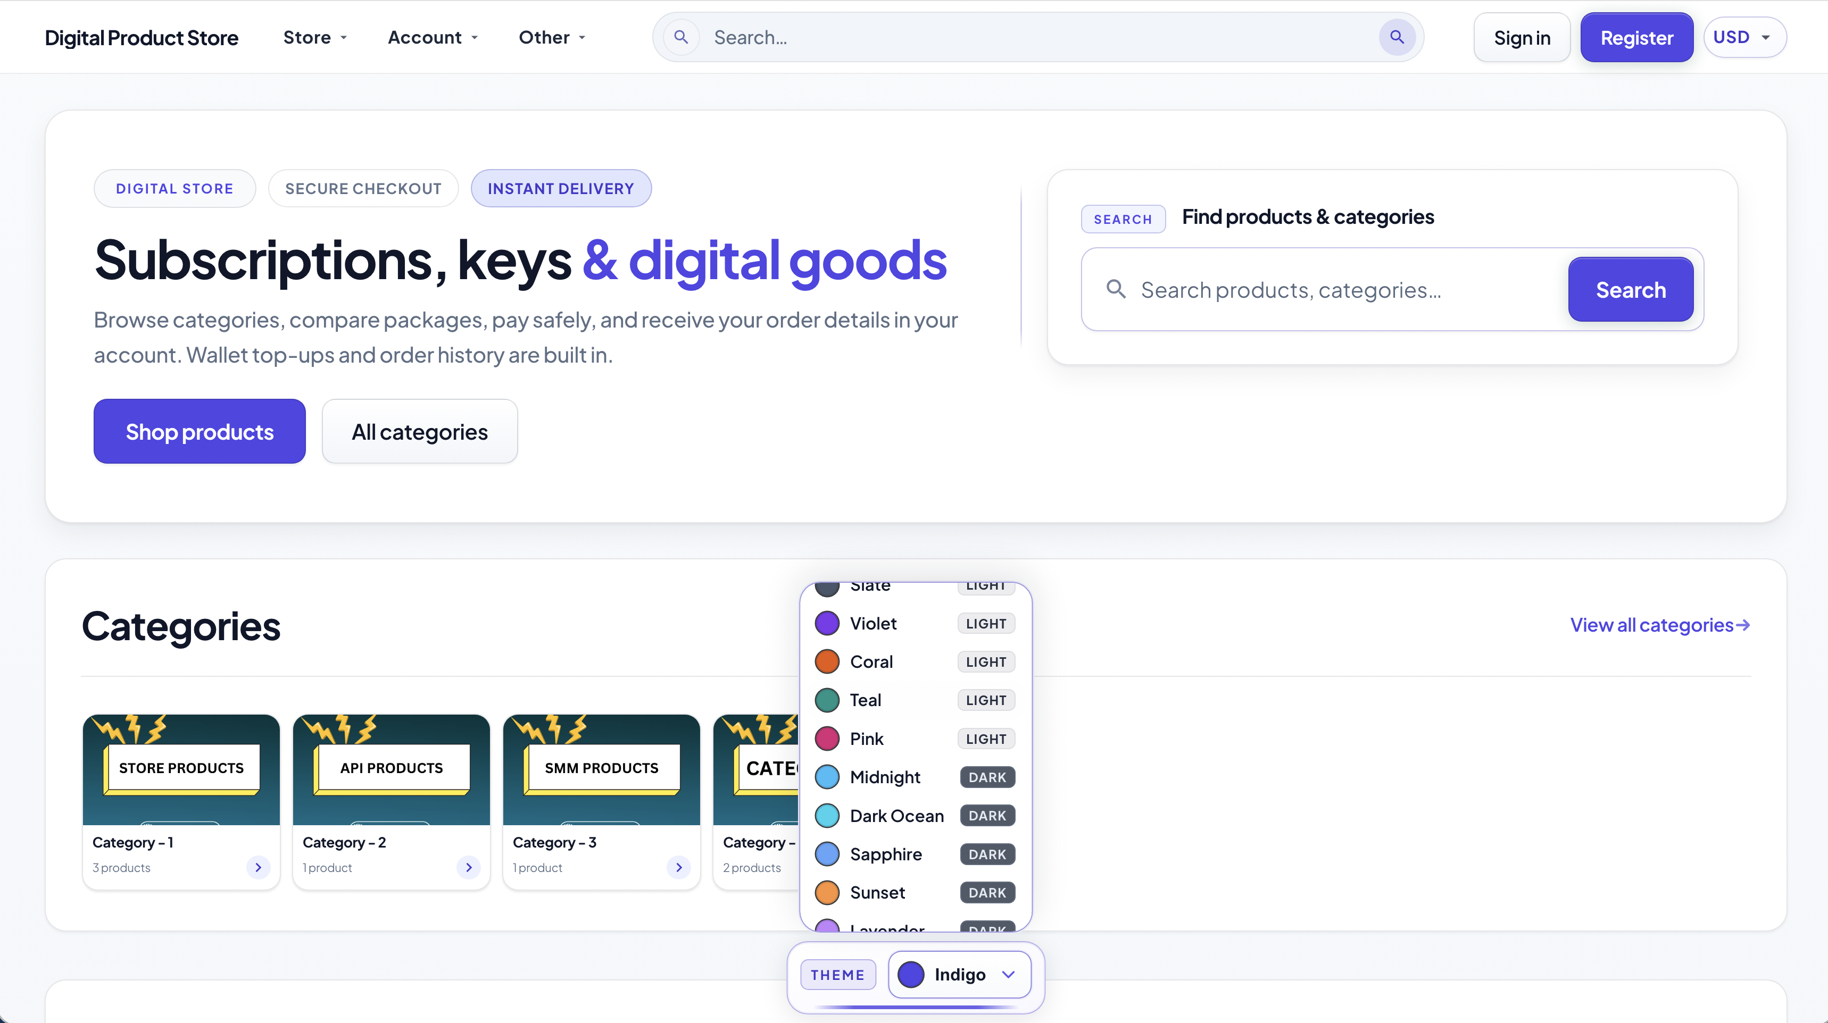
Task: Select the Violet light theme option
Action: (916, 624)
